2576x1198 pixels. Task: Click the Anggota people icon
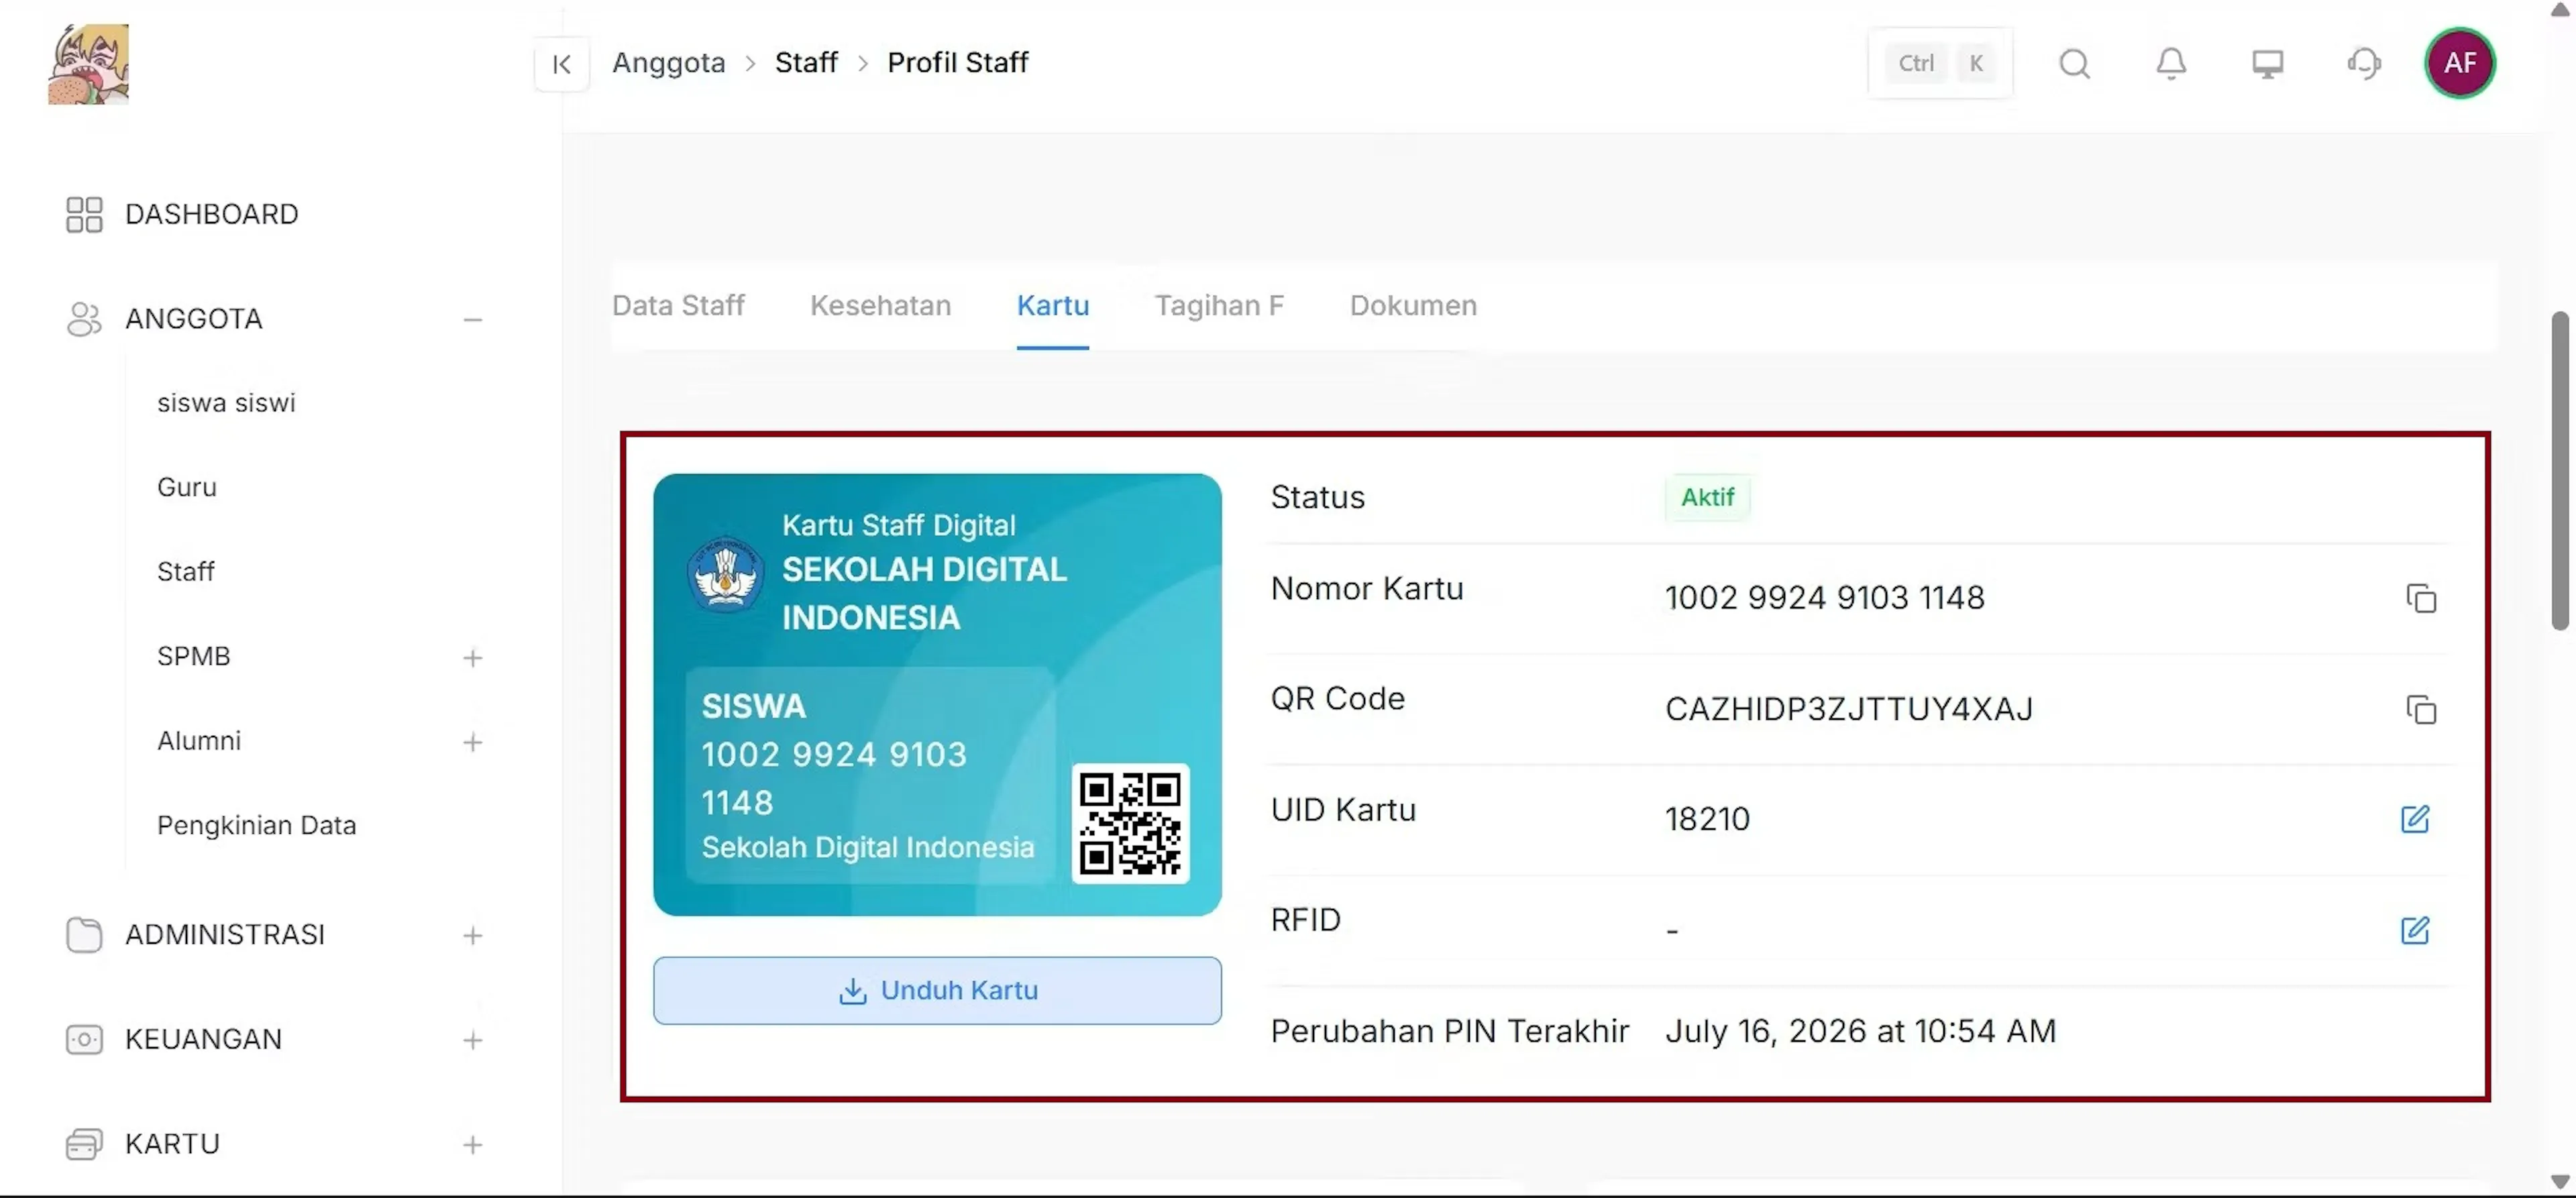click(84, 319)
